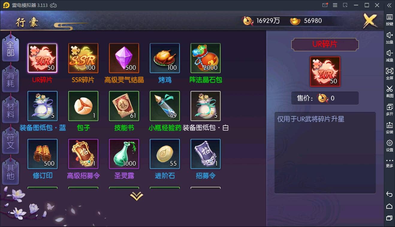Image resolution: width=395 pixels, height=227 pixels.
Task: Open the emulator hamburger menu
Action: tap(335, 5)
